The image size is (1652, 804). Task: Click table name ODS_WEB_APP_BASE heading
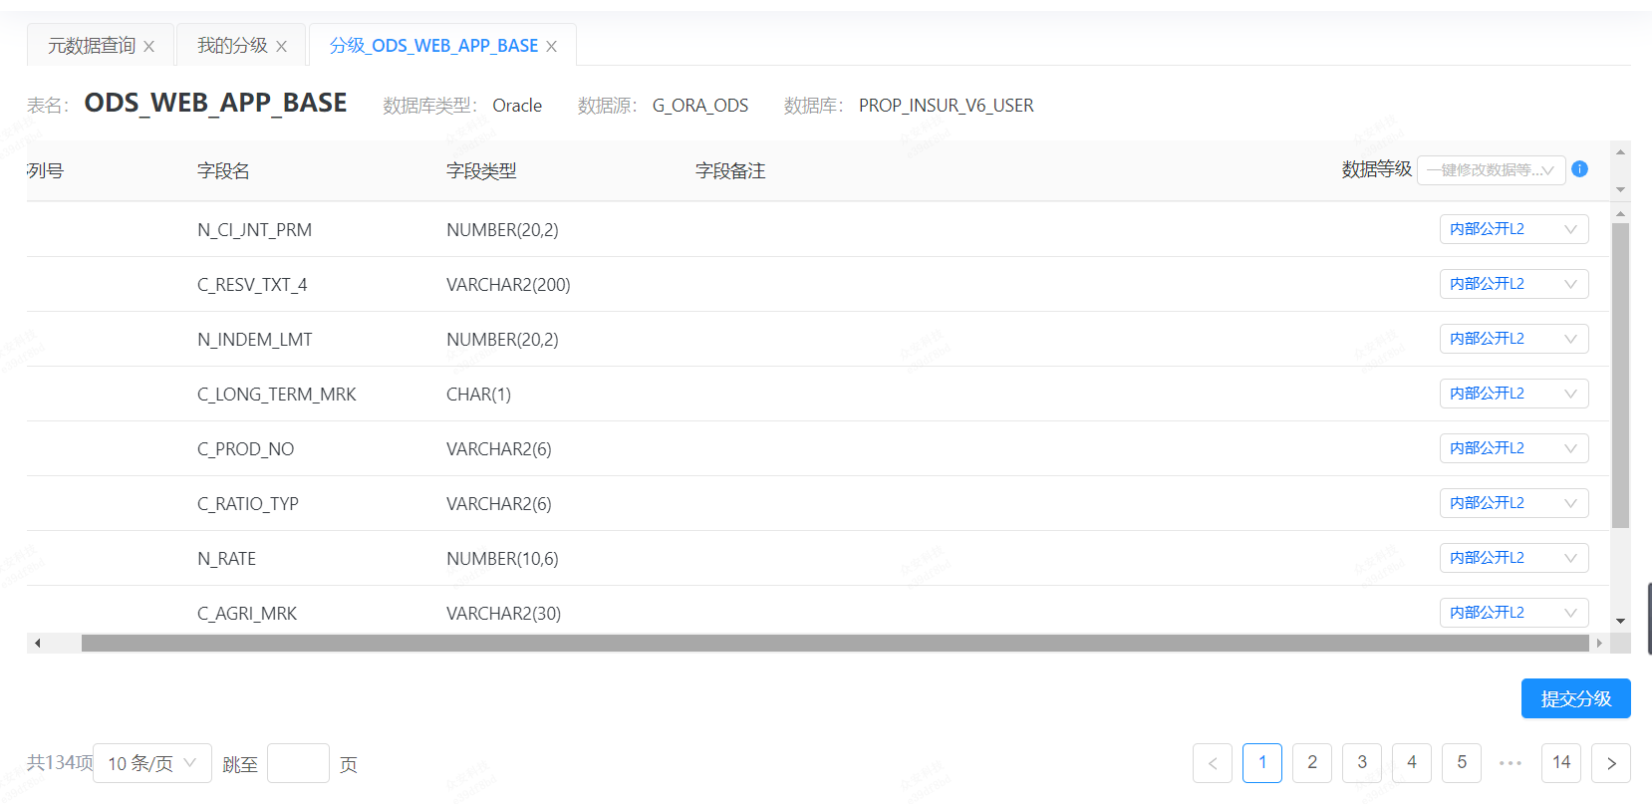[x=215, y=103]
